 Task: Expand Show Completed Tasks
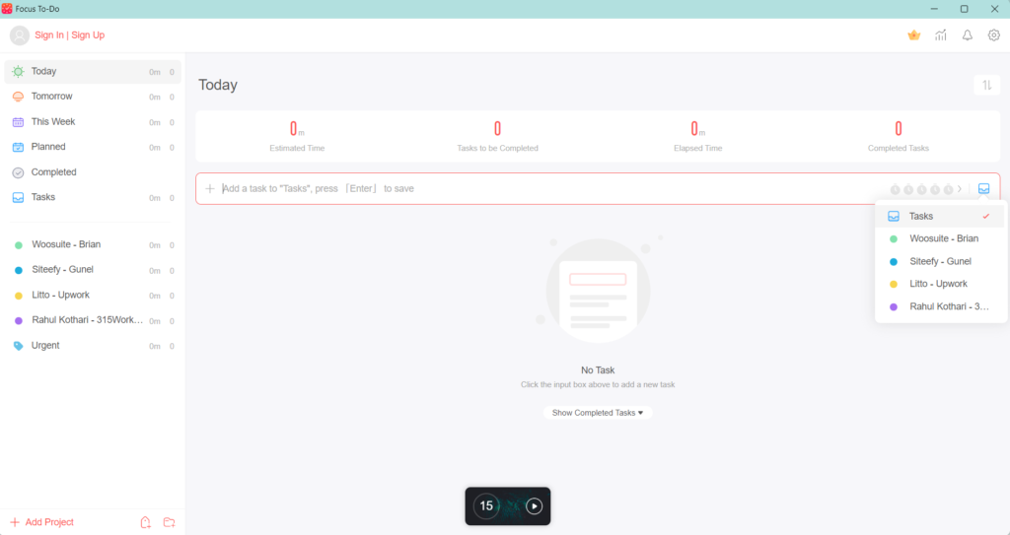coord(598,413)
